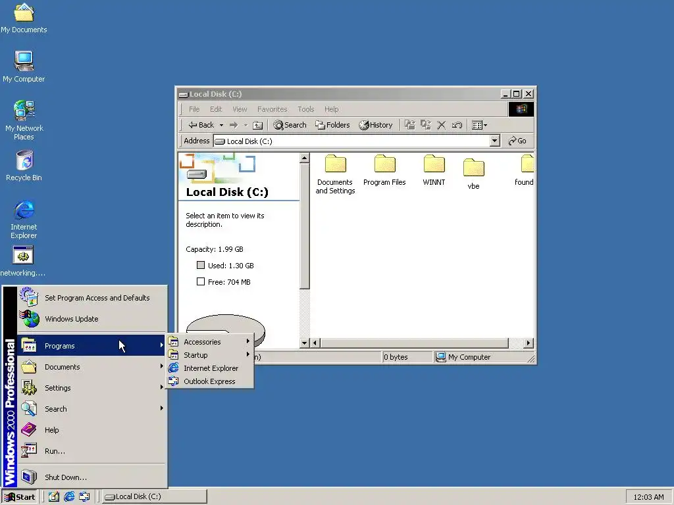
Task: Expand the Address bar dropdown
Action: coord(495,141)
